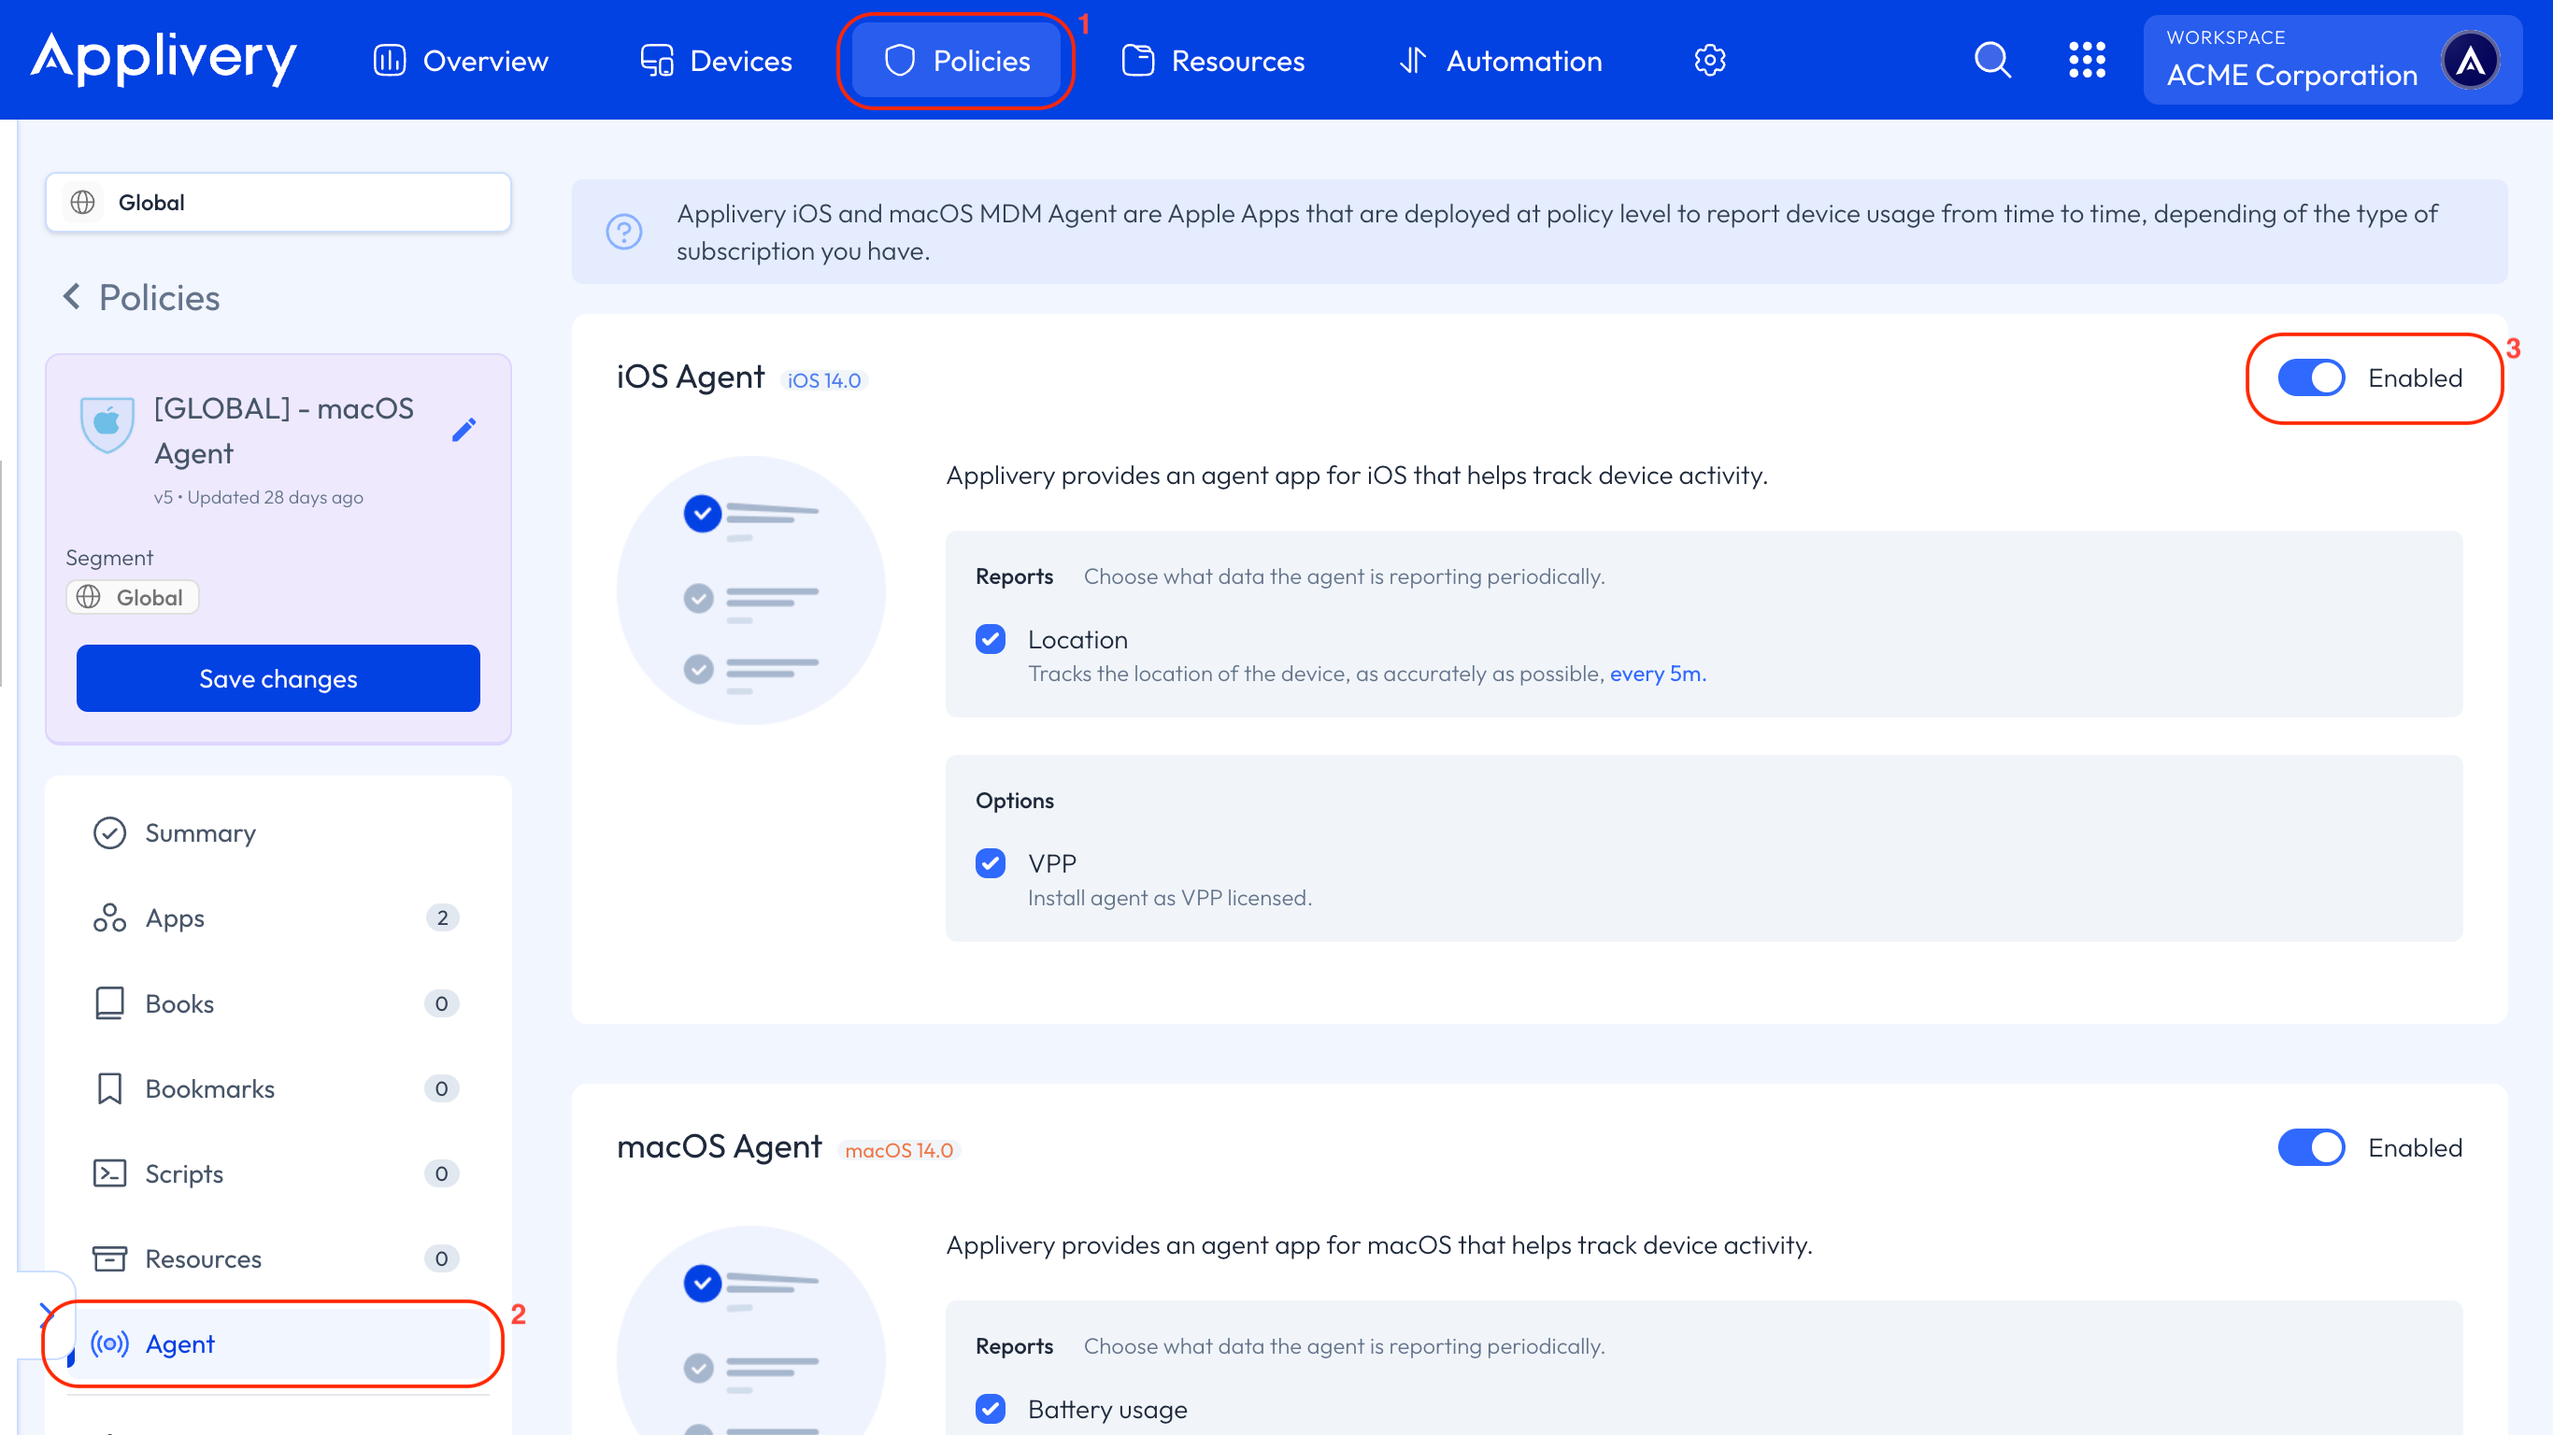Open settings via the gear icon
2553x1435 pixels.
[x=1709, y=61]
